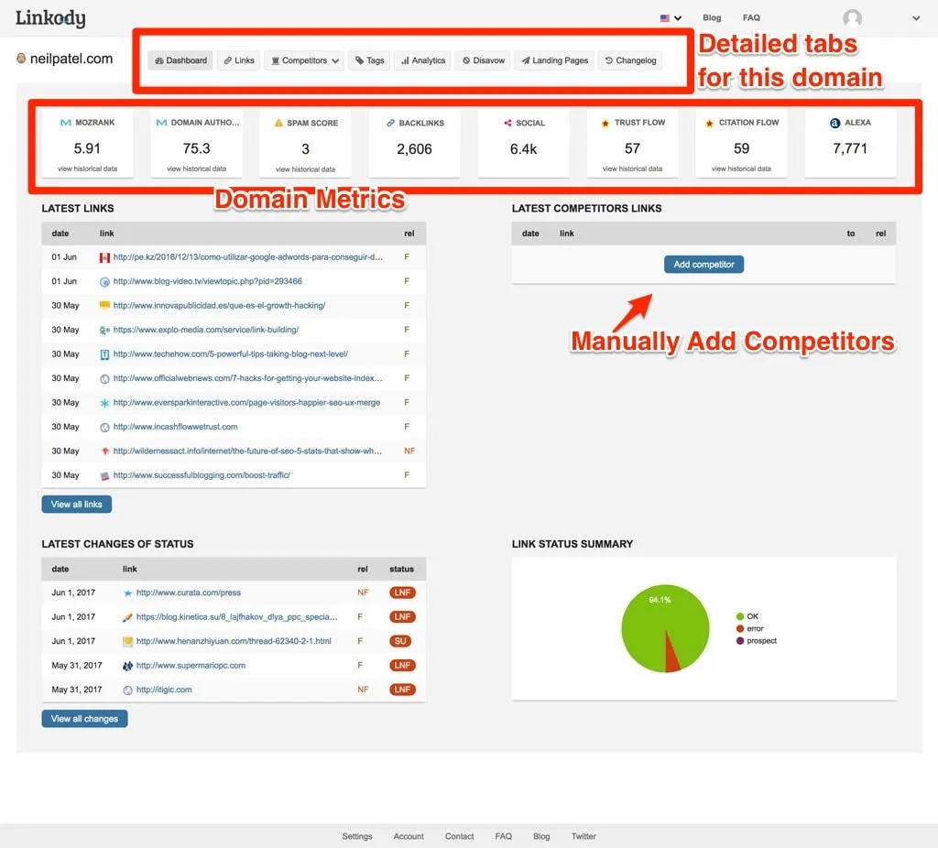Viewport: 938px width, 848px height.
Task: Go to the Analytics tab
Action: coord(423,60)
